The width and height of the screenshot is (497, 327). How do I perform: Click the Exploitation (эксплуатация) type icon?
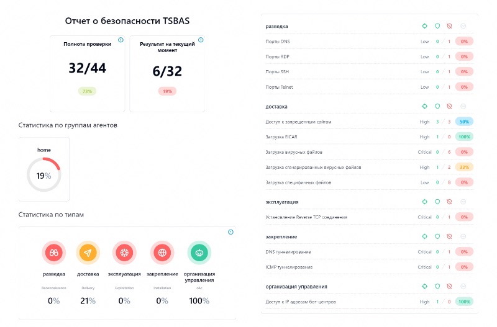pos(124,253)
